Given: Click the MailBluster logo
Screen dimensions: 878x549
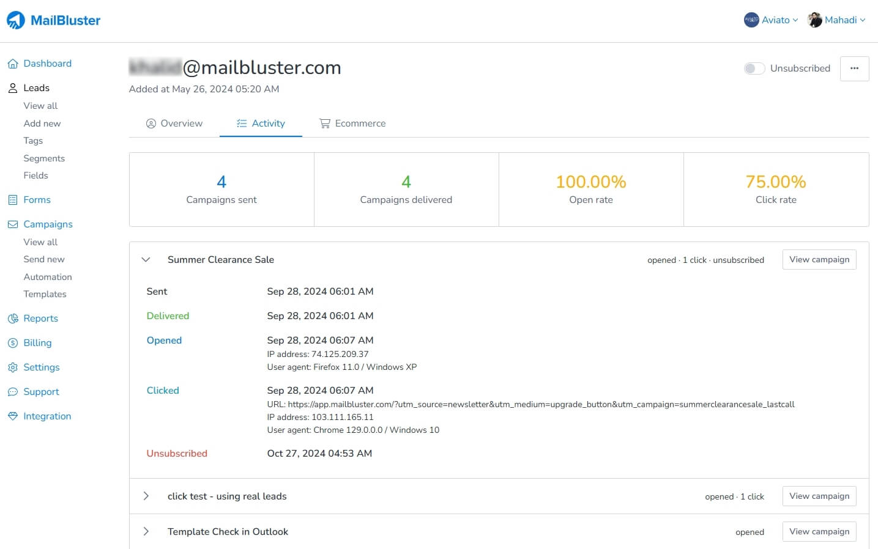Looking at the screenshot, I should click(53, 20).
